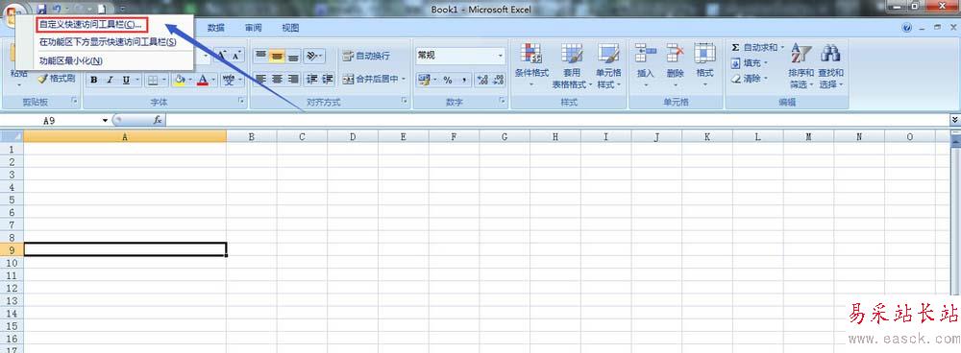The image size is (961, 353).
Task: Open the 审阅 ribbon tab
Action: (x=253, y=28)
